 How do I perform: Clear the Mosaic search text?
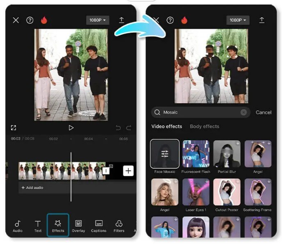[x=243, y=112]
